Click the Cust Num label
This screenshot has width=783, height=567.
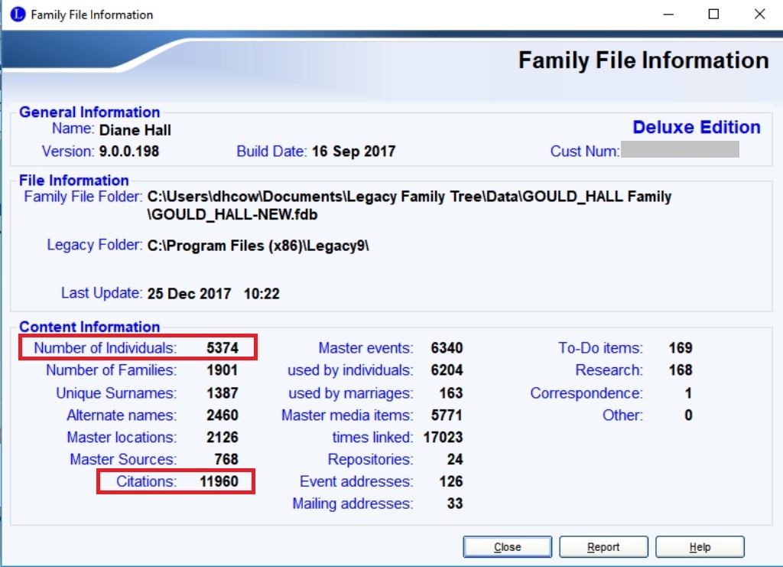[585, 151]
